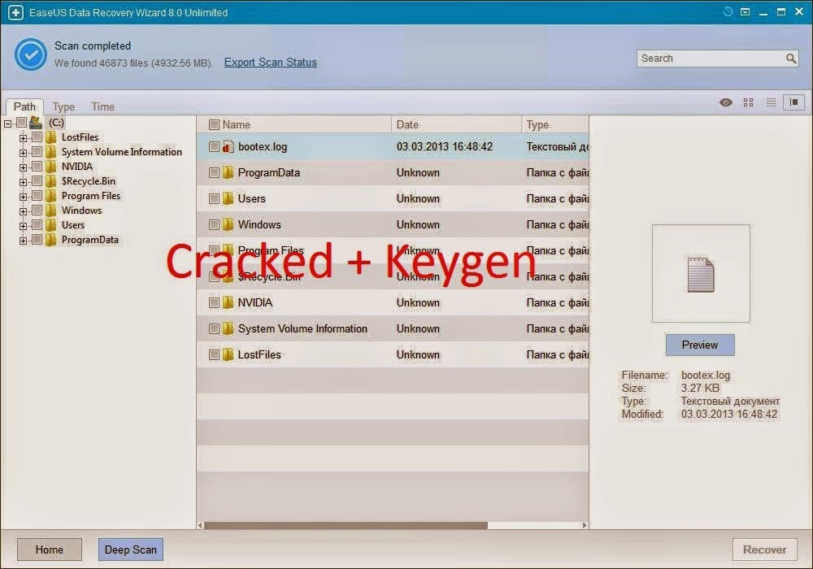Toggle the preview panel layout icon
Screen dimensions: 813x569
[793, 102]
